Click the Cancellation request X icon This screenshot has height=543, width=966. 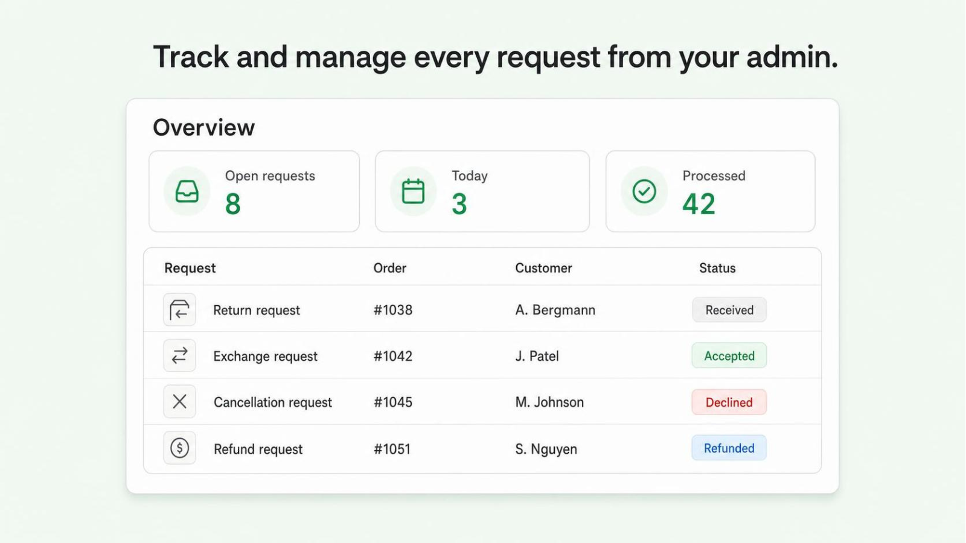[179, 401]
